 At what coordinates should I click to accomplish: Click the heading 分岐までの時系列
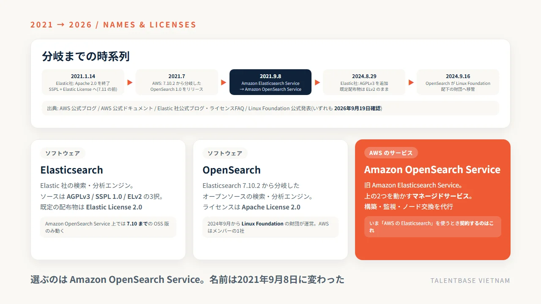[86, 56]
